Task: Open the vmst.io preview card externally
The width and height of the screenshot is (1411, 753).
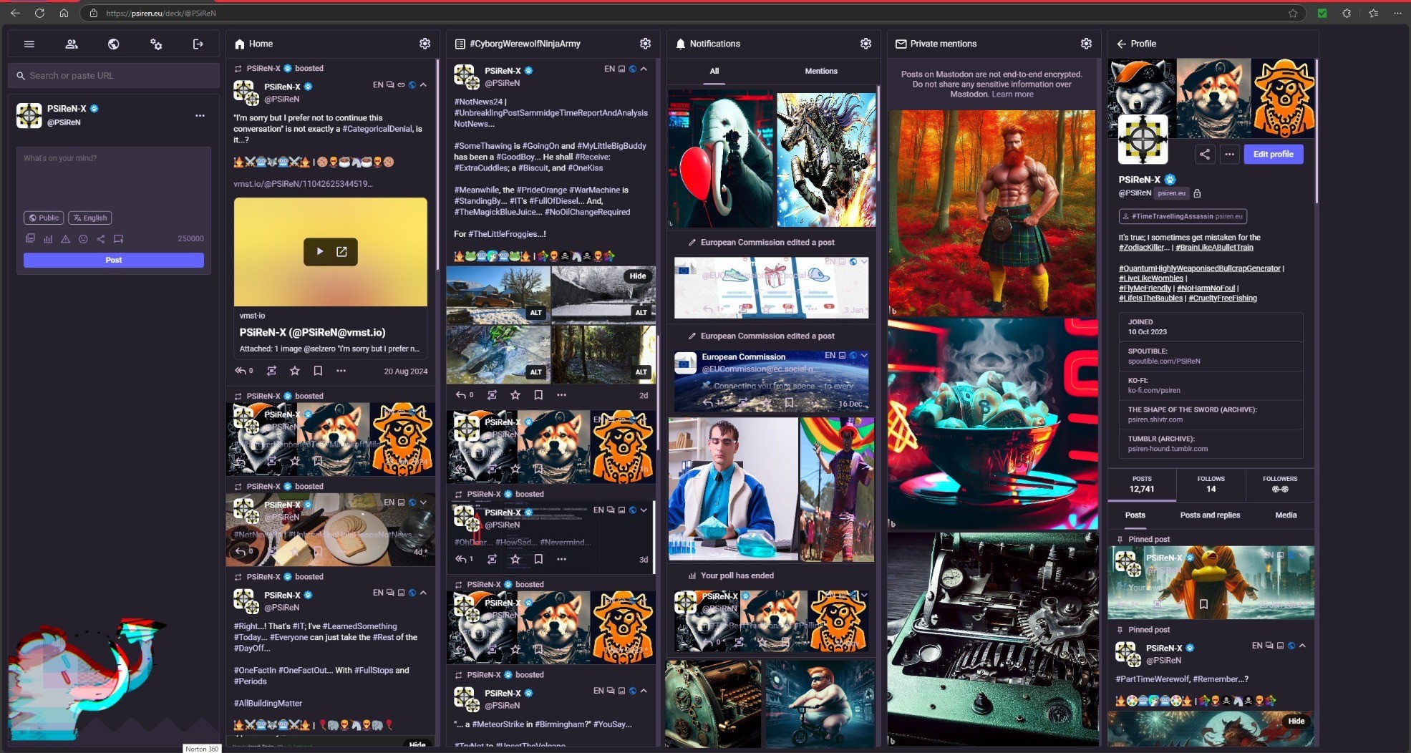Action: point(342,251)
